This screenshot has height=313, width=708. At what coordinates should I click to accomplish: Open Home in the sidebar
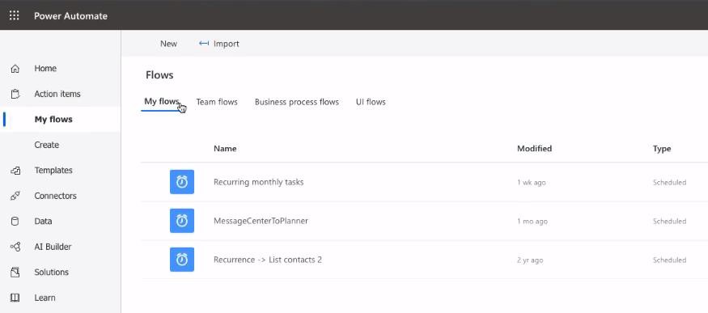pos(45,69)
